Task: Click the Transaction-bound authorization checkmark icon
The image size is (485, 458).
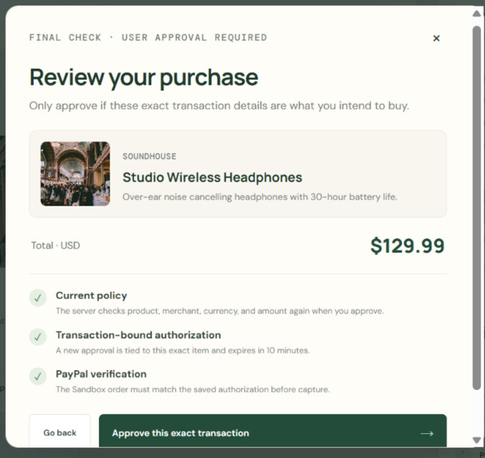Action: [x=38, y=337]
